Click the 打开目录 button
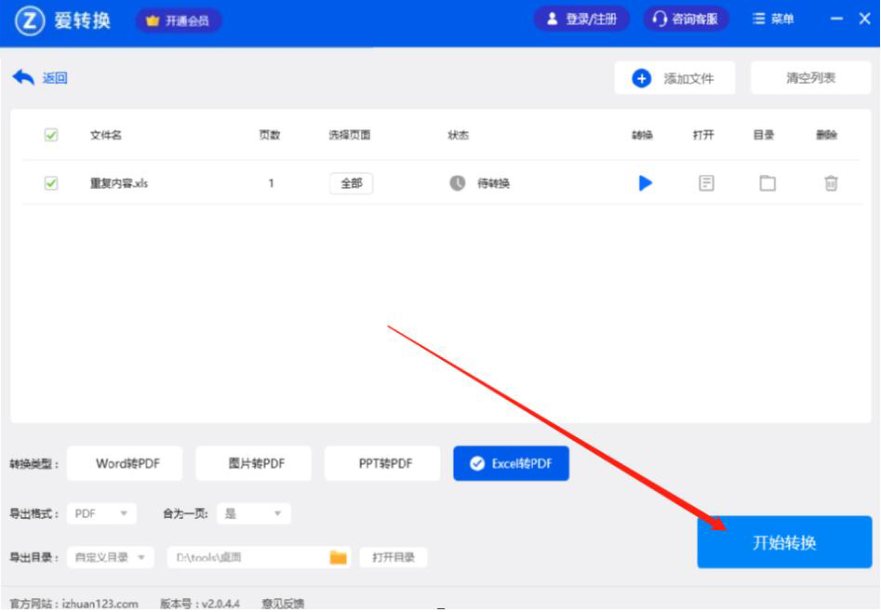The image size is (881, 612). [394, 557]
